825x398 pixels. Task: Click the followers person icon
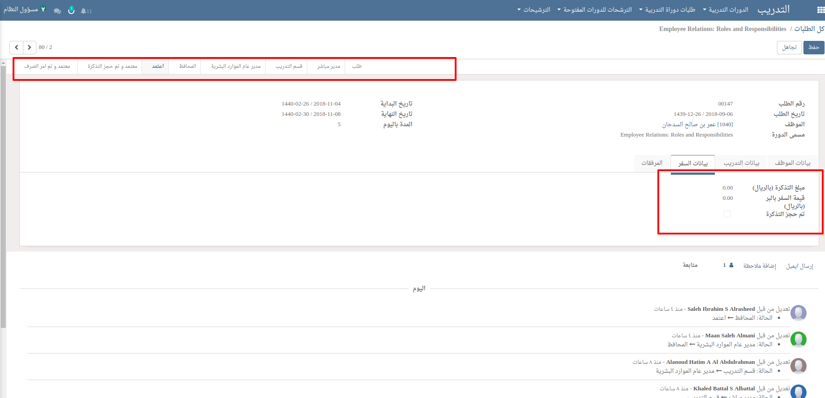[x=731, y=265]
